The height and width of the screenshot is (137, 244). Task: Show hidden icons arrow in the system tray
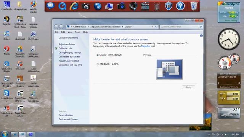click(209, 134)
